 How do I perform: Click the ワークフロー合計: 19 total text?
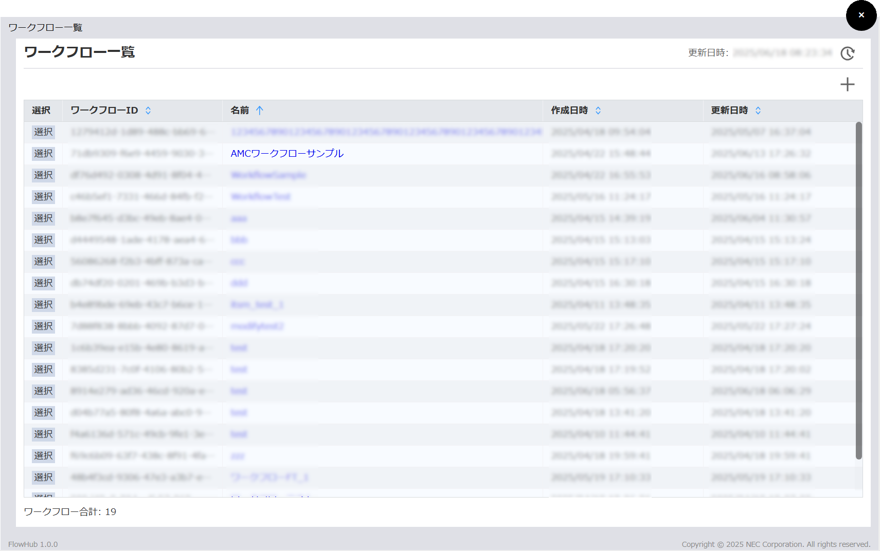(x=70, y=512)
